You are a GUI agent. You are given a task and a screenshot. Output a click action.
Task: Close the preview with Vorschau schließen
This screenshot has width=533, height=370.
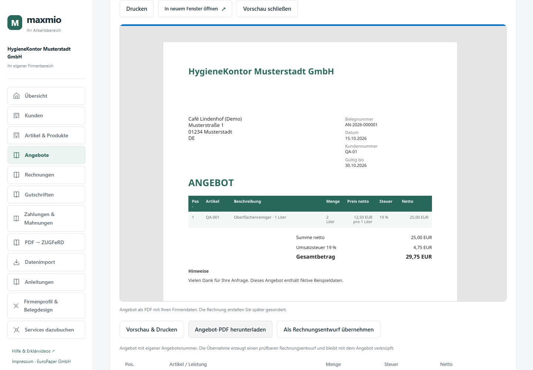point(267,9)
